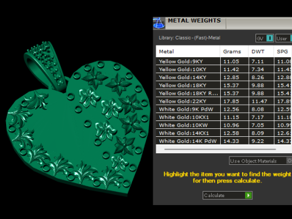The width and height of the screenshot is (292, 219).
Task: Click the SPG column header
Action: 283,52
